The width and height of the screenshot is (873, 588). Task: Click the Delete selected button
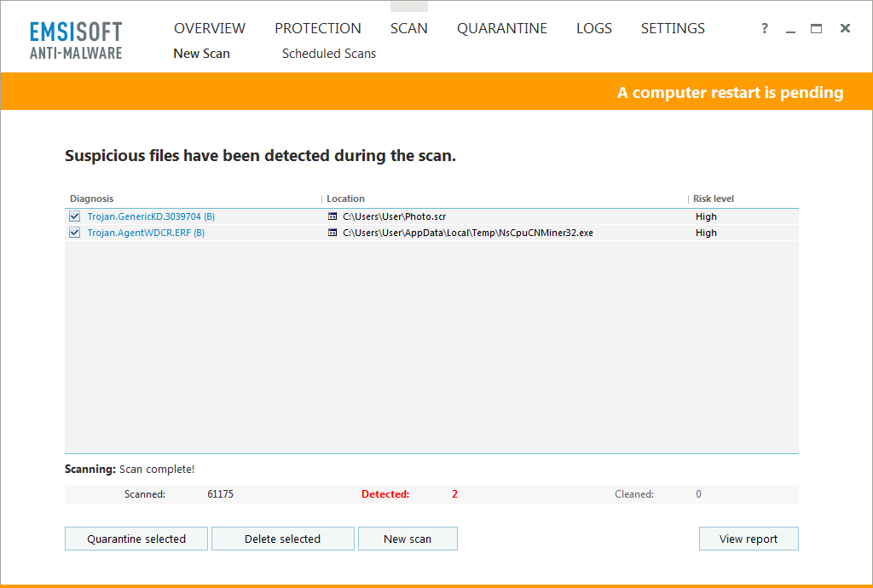point(283,539)
